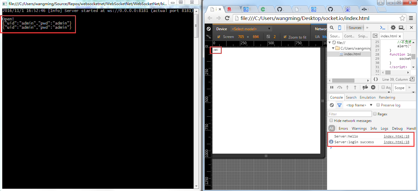The width and height of the screenshot is (418, 191).
Task: Click the console Filter text field
Action: click(x=350, y=114)
